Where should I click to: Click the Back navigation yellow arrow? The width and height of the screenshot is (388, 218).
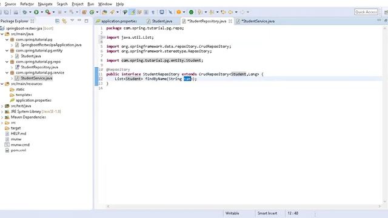(230, 12)
